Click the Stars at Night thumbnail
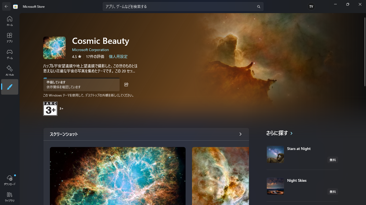The width and height of the screenshot is (366, 205). point(275,154)
